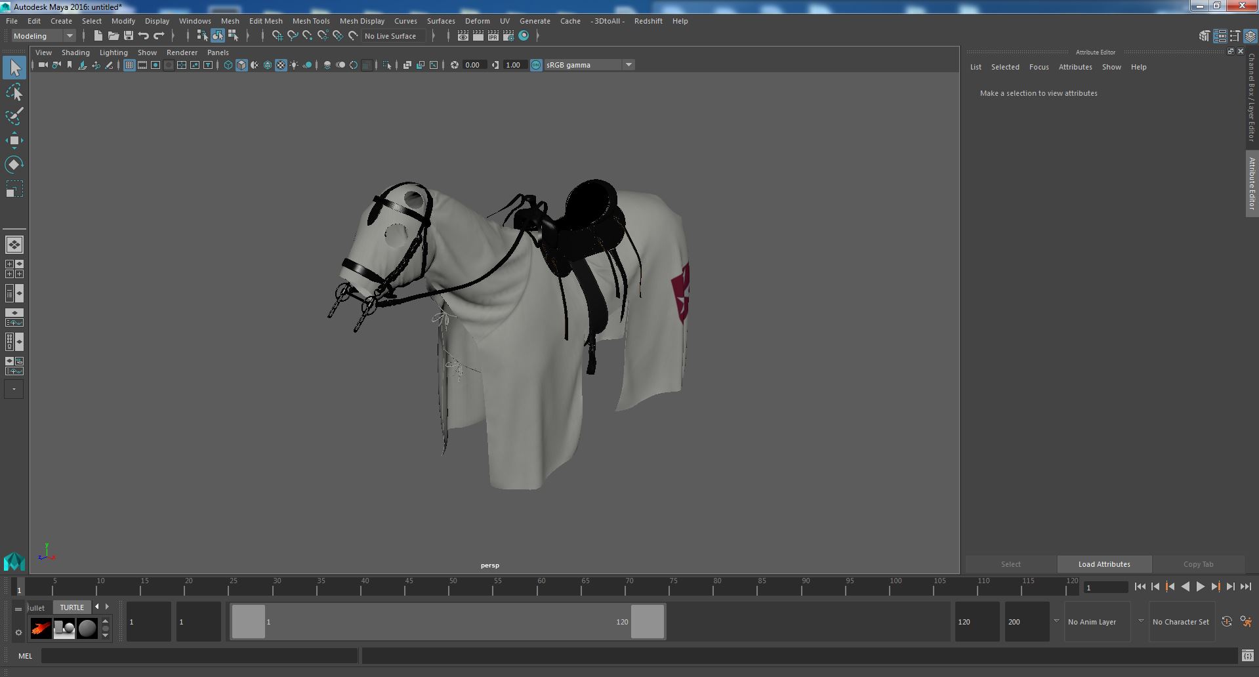Screen dimensions: 1259x677
Task: Choose the Scale tool
Action: point(14,189)
